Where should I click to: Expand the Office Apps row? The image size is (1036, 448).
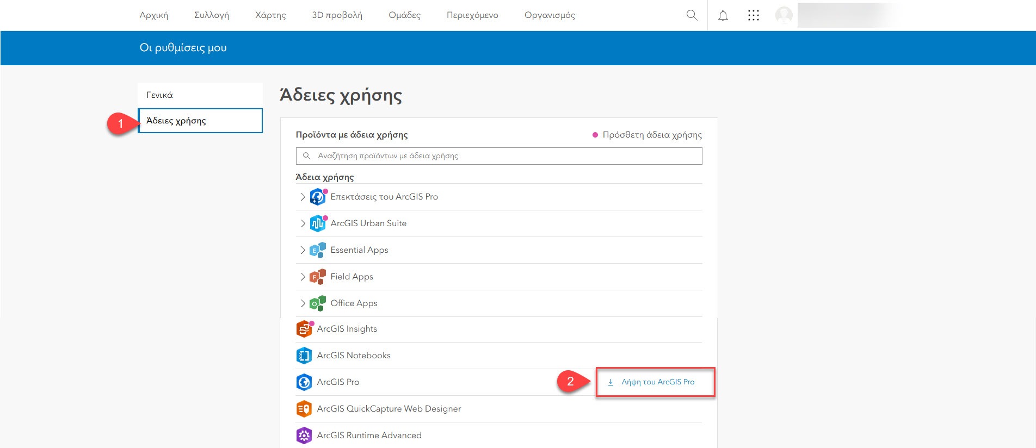click(303, 303)
